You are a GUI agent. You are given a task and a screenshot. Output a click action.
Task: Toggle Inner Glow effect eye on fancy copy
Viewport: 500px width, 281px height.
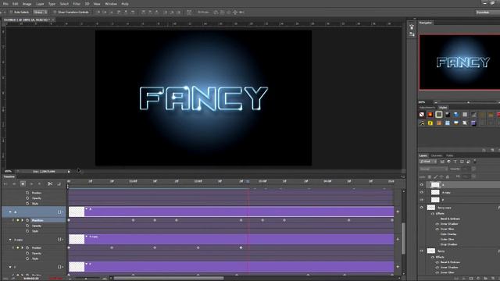tap(437, 229)
